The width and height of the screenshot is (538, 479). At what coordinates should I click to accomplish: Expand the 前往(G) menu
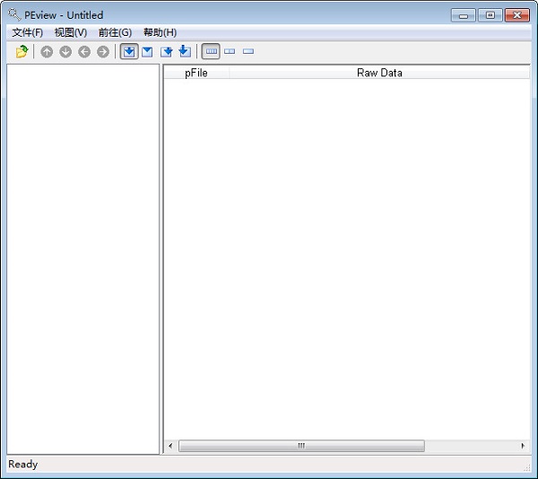tap(115, 32)
